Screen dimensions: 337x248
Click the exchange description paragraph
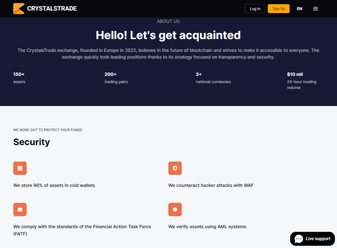point(168,54)
